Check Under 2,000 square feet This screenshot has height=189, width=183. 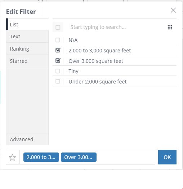point(58,81)
